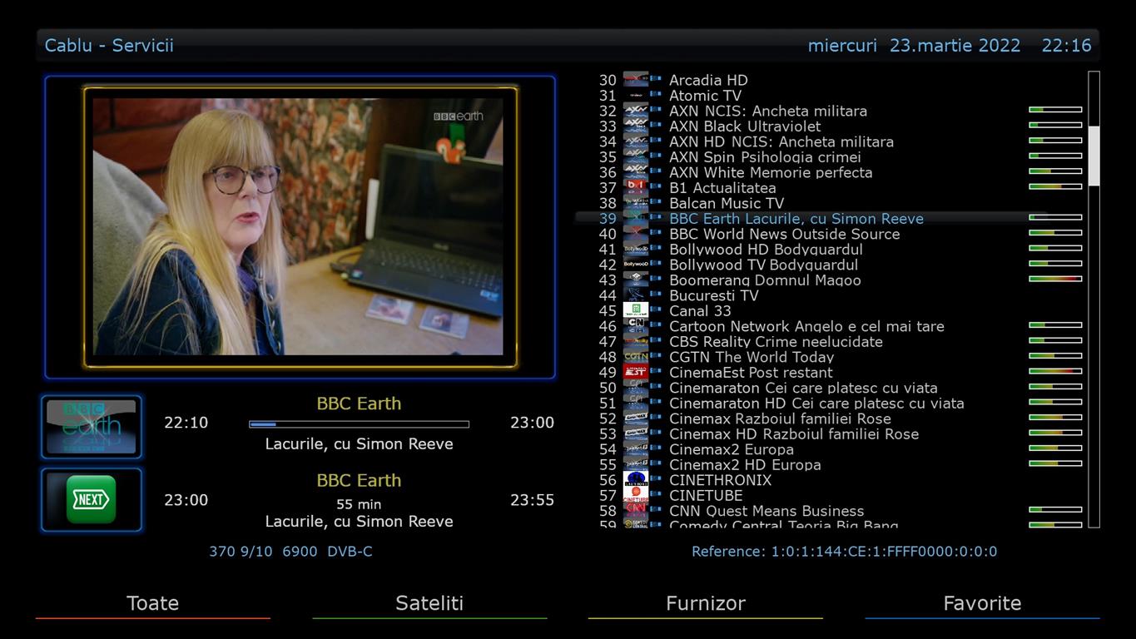Click the BBC Earth channel logo
The height and width of the screenshot is (639, 1136).
click(x=91, y=427)
